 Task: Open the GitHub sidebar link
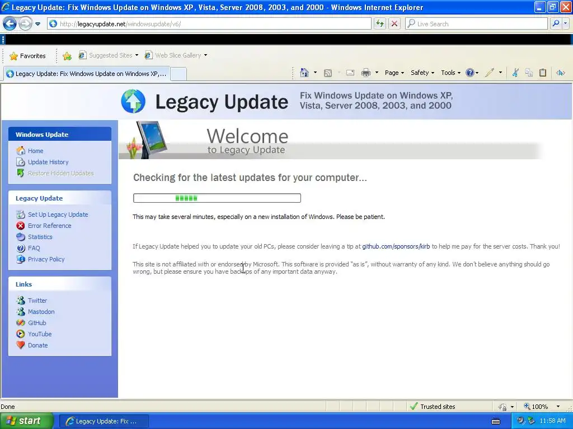37,323
